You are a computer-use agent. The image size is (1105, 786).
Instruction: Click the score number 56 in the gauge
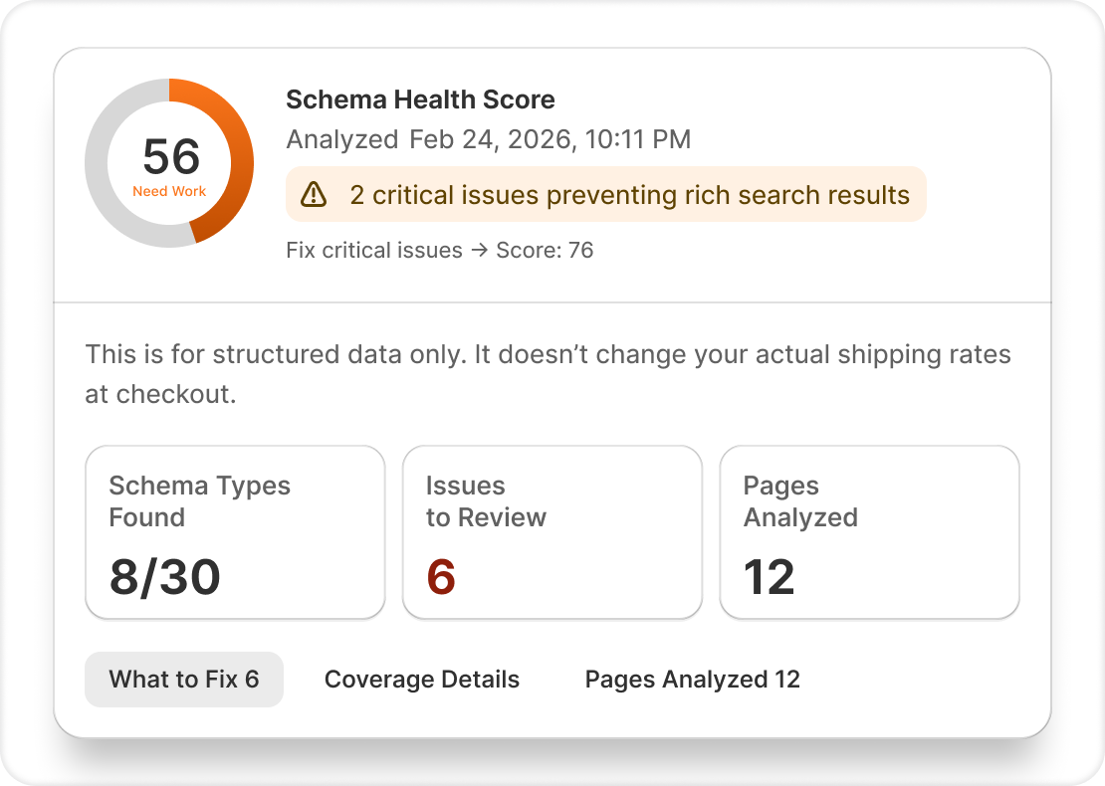pos(171,157)
